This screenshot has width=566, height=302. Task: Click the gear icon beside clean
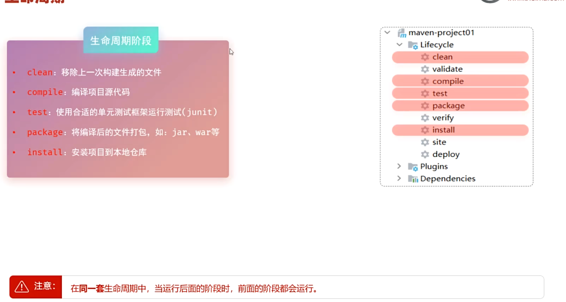coord(425,57)
